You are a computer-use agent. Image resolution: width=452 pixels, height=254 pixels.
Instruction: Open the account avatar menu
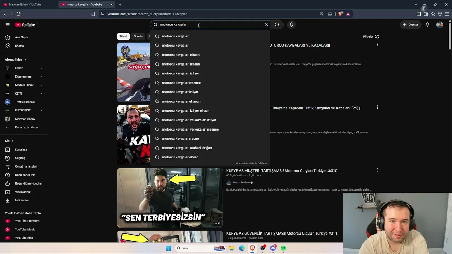pos(440,25)
